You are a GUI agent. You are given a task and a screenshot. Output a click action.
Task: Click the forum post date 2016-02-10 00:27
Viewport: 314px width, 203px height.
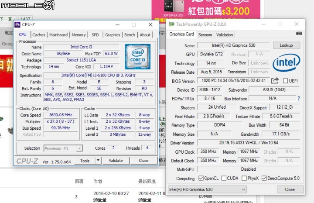click(x=111, y=193)
